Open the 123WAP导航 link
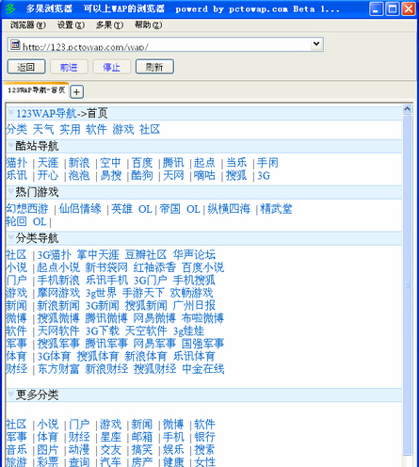Image resolution: width=419 pixels, height=467 pixels. (46, 113)
